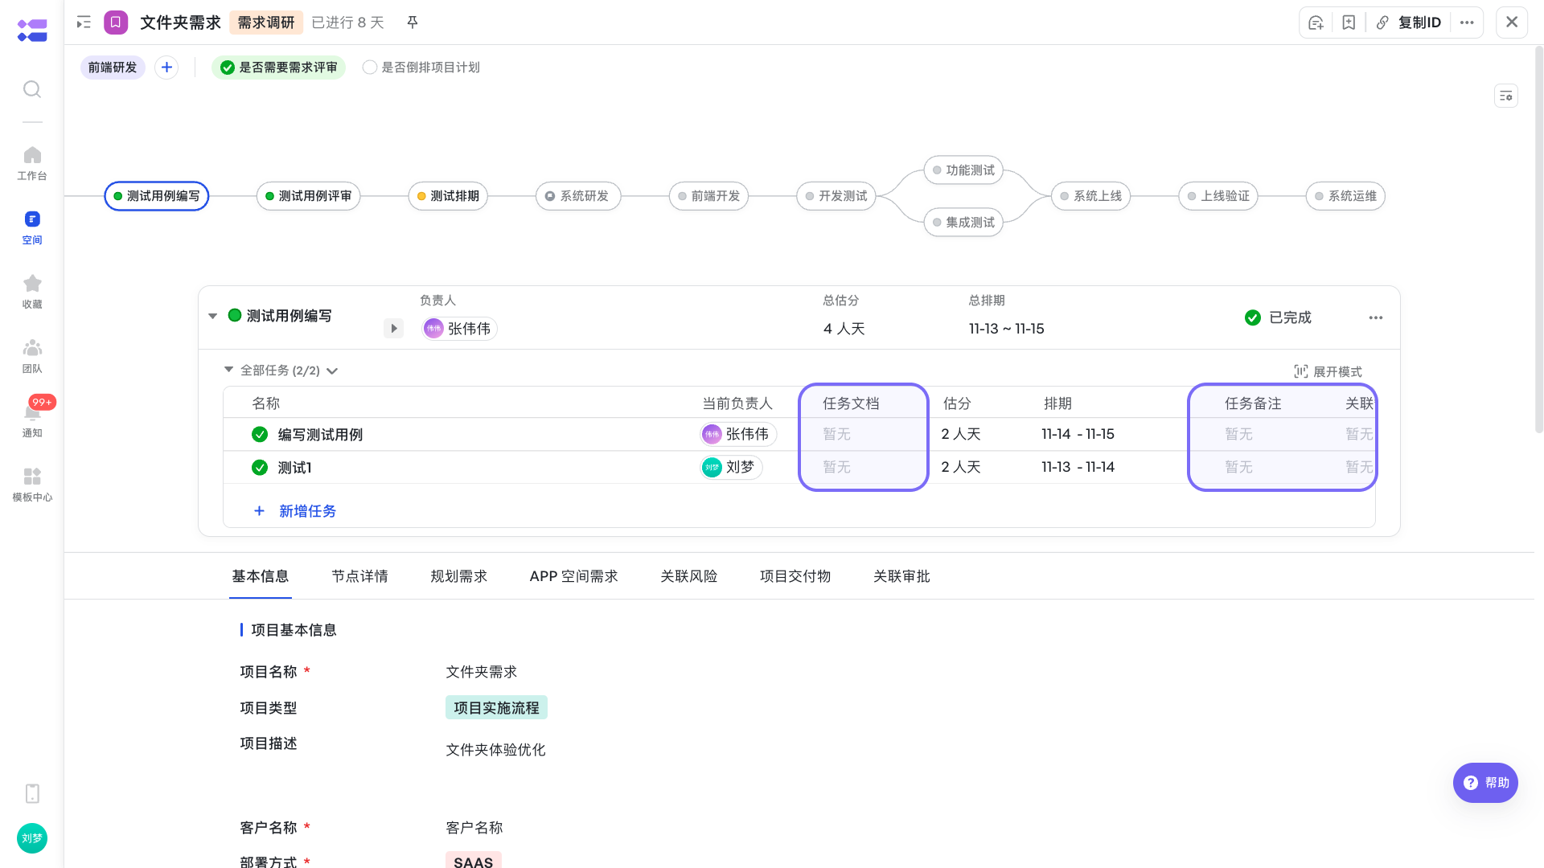This screenshot has height=868, width=1544.
Task: Click the bookmark-add icon in the top toolbar
Action: click(1349, 23)
